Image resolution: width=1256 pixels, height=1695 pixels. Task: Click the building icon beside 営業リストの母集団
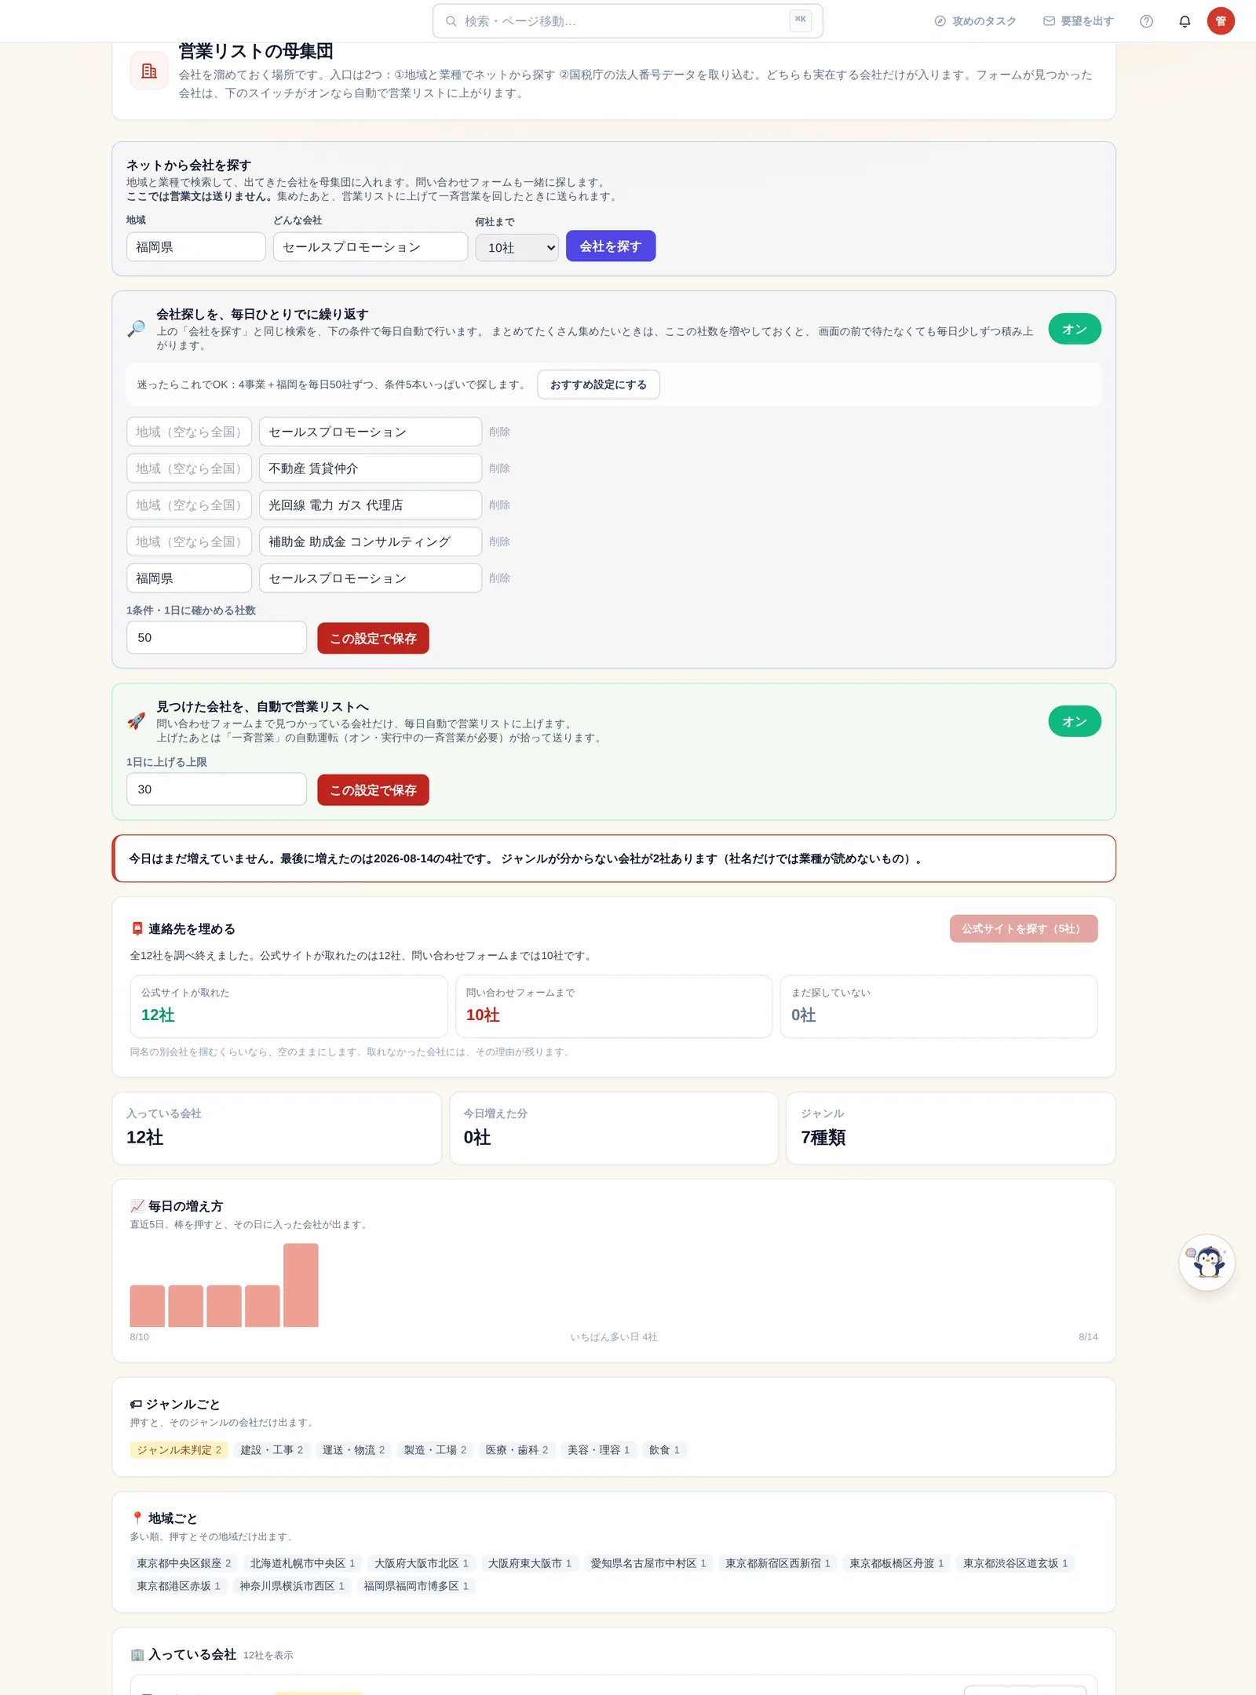pos(149,71)
